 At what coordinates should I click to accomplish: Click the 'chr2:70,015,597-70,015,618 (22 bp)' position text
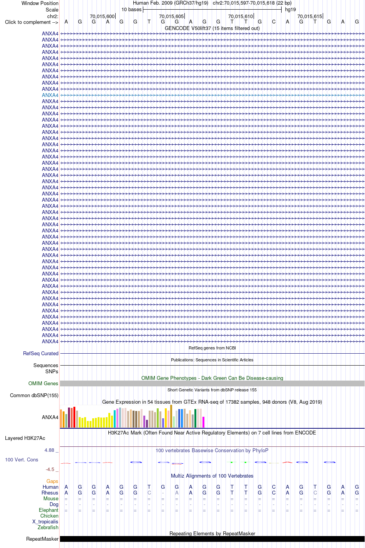pyautogui.click(x=252, y=3)
